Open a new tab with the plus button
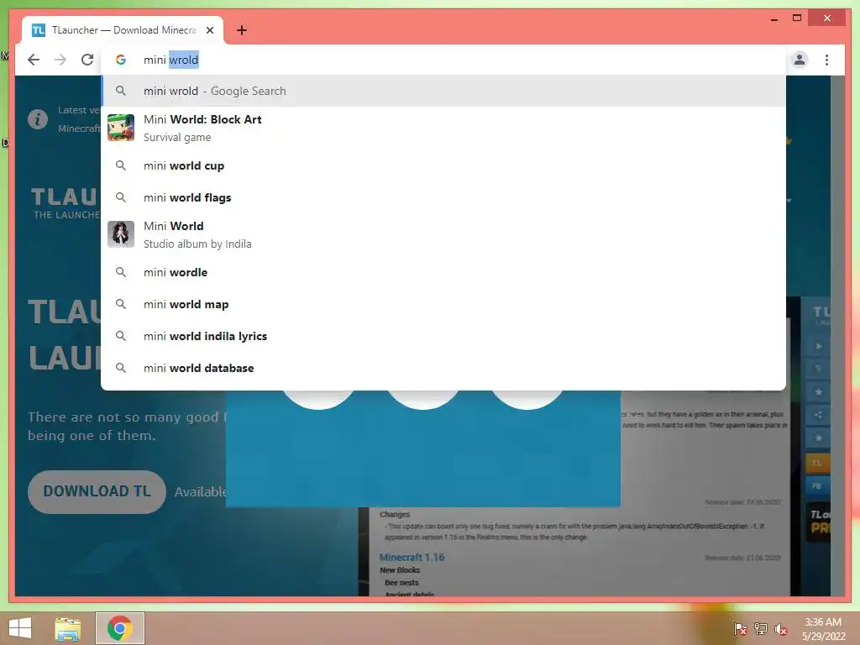 241,30
